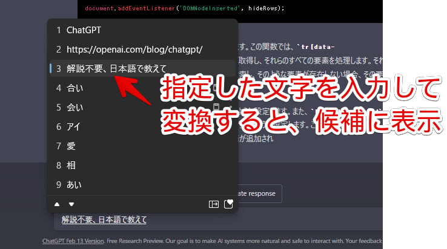Select candidate 5 会い
This screenshot has height=249, width=447.
pyautogui.click(x=142, y=108)
